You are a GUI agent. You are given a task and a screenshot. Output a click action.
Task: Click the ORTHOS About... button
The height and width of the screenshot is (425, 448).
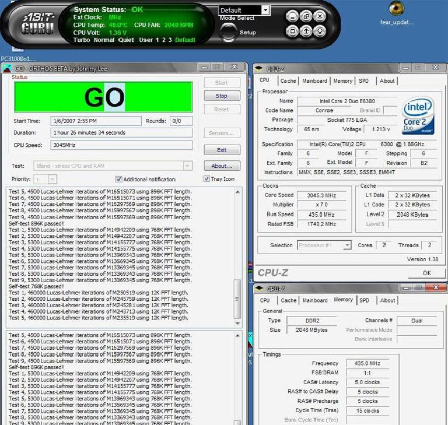[222, 166]
